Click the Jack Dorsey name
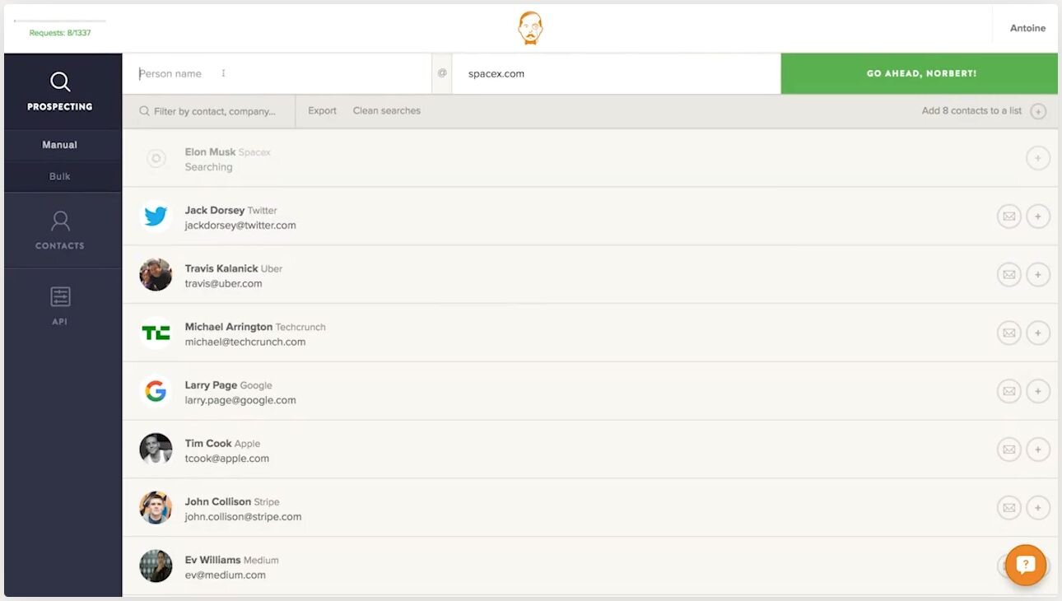 [x=214, y=211]
